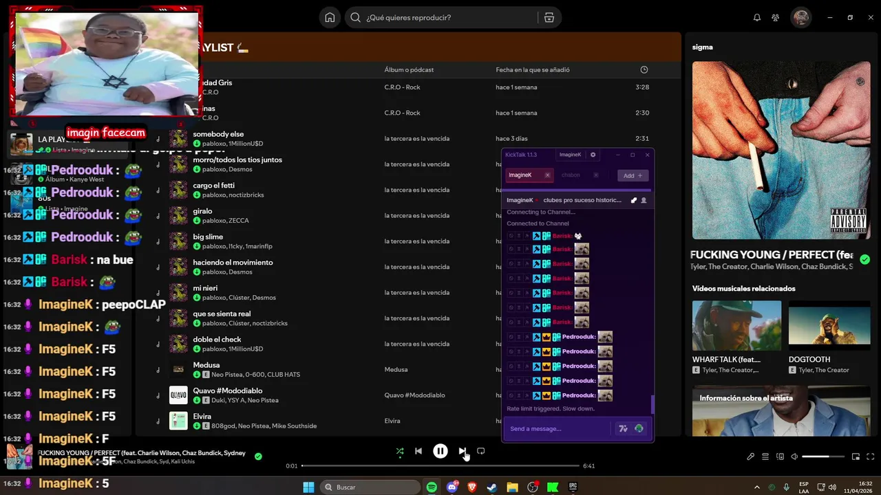
Task: Open KickTalk settings gear icon
Action: click(593, 155)
